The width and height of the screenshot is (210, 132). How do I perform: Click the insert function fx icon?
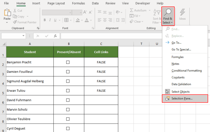tap(55, 36)
